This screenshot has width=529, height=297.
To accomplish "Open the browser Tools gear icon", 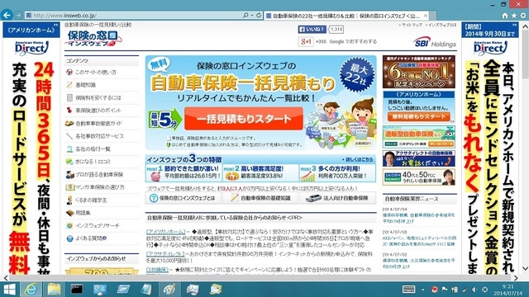I will pos(523,16).
